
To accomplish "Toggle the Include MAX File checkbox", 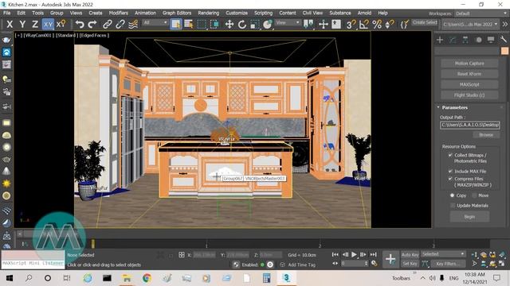I will coord(450,172).
